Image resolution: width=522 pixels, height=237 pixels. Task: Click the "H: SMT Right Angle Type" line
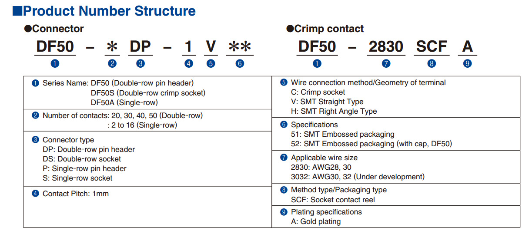(334, 111)
